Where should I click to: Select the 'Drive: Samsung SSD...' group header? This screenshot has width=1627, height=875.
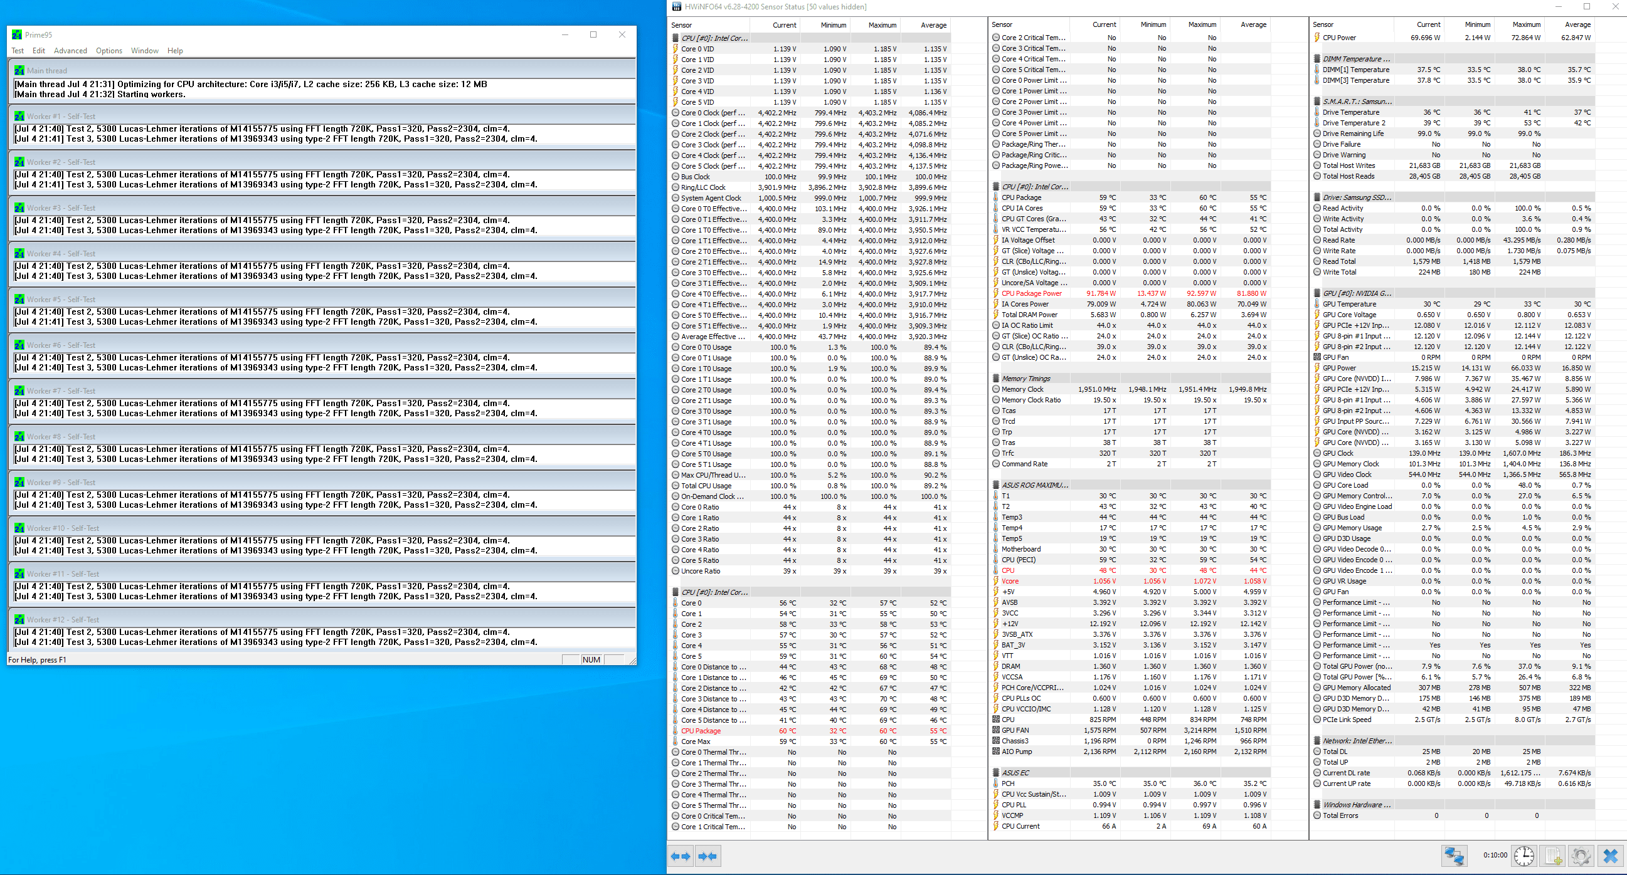(x=1453, y=197)
